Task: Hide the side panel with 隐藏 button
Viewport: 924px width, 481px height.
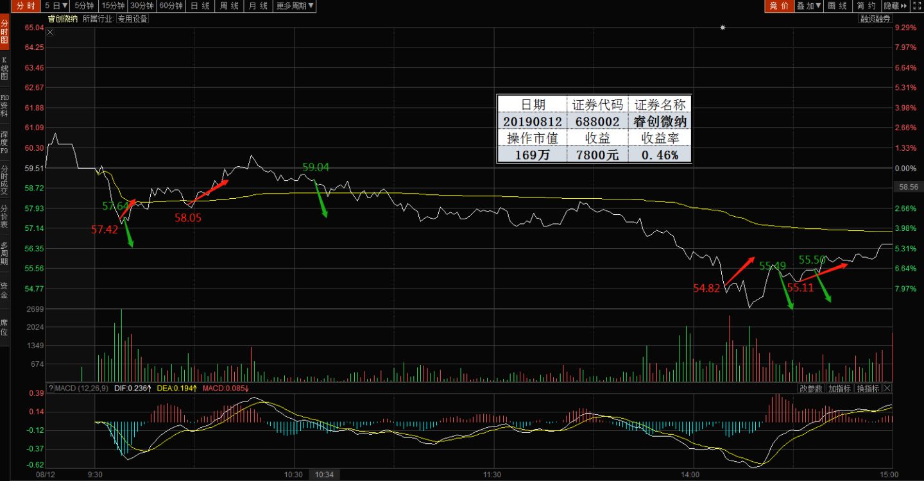Action: [894, 6]
